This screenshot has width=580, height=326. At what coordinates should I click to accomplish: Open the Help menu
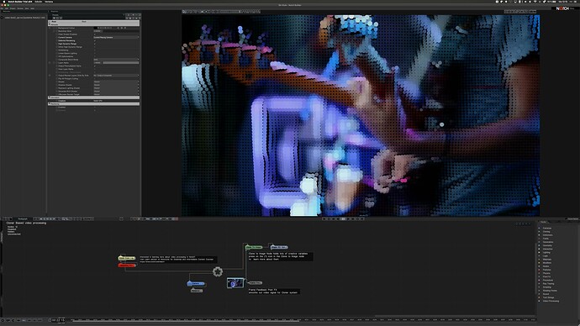coord(32,8)
